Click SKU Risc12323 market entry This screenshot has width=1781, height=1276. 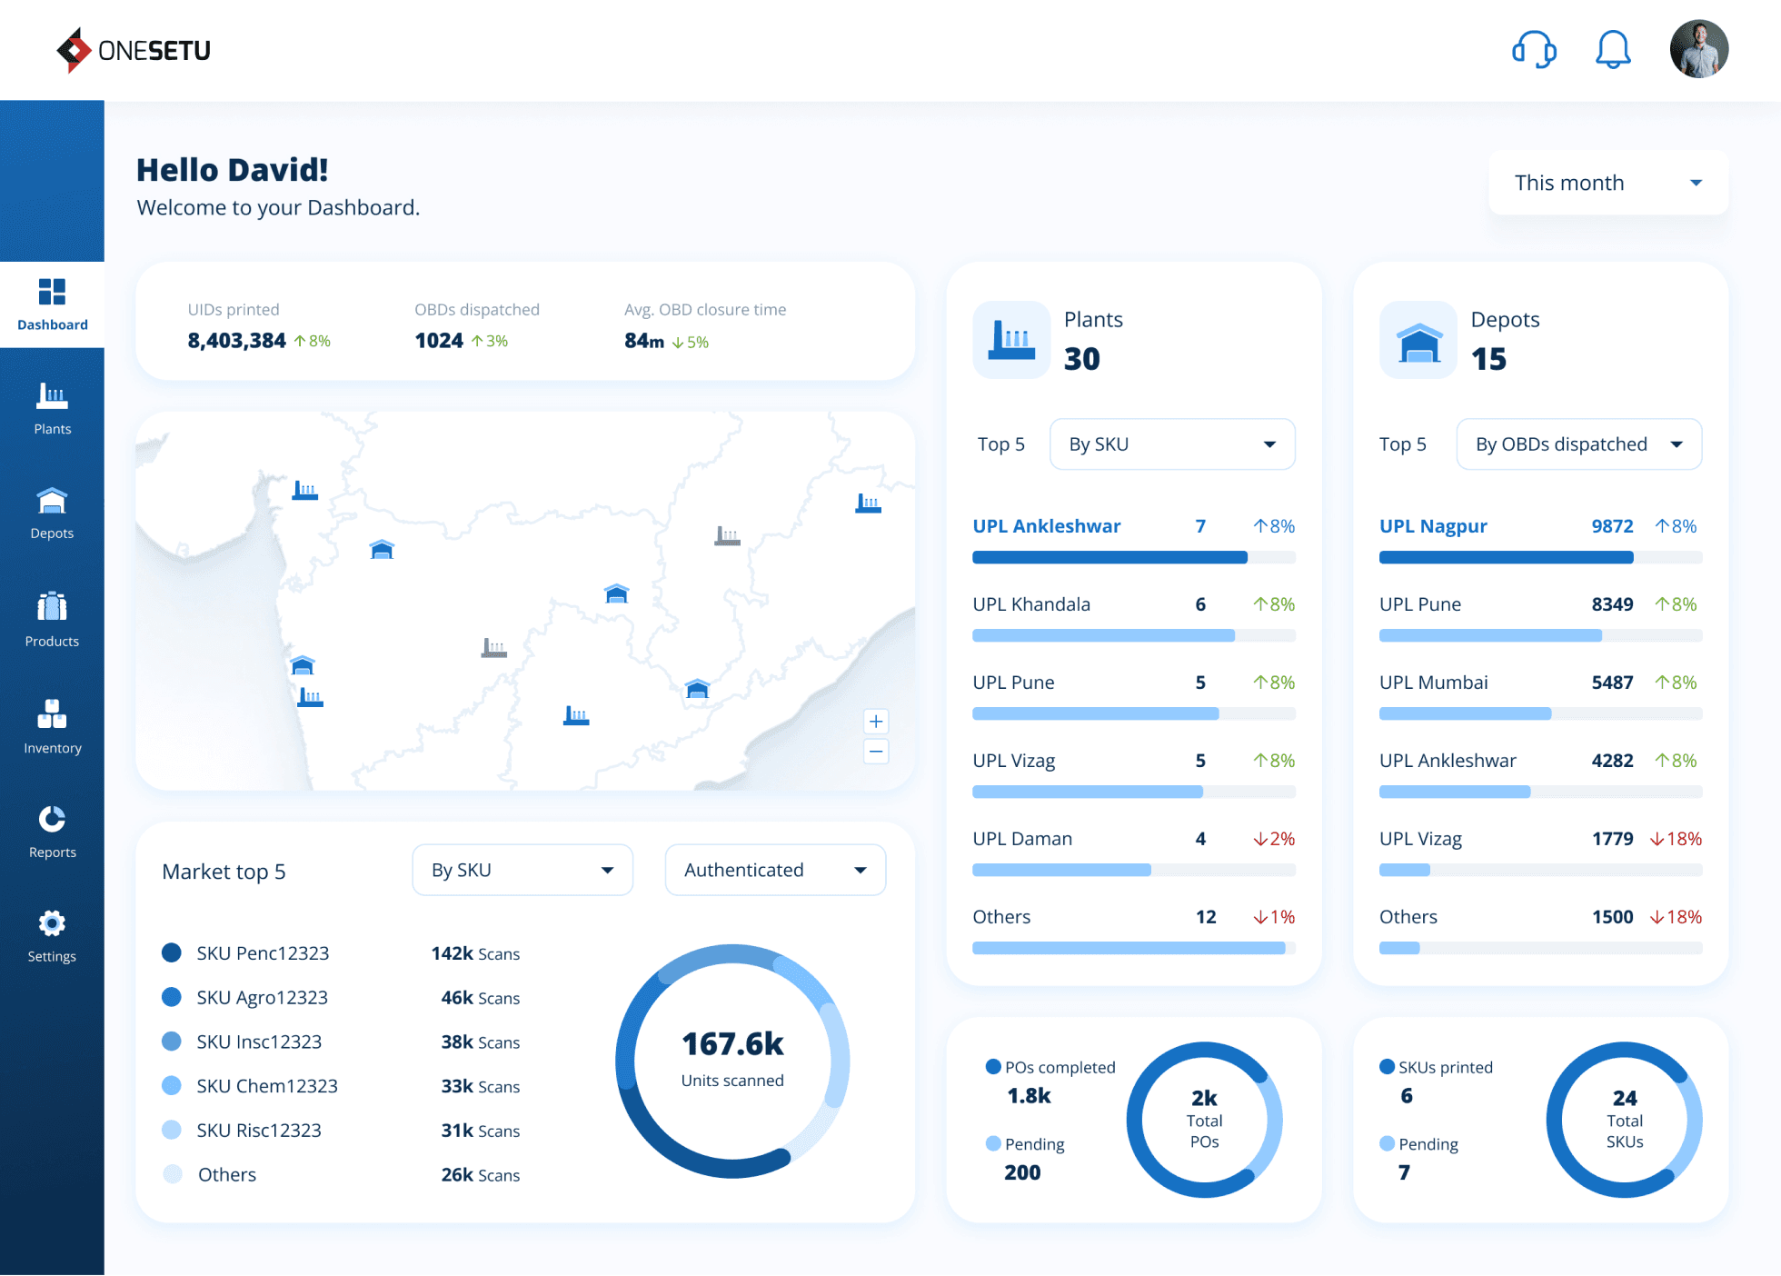(341, 1130)
